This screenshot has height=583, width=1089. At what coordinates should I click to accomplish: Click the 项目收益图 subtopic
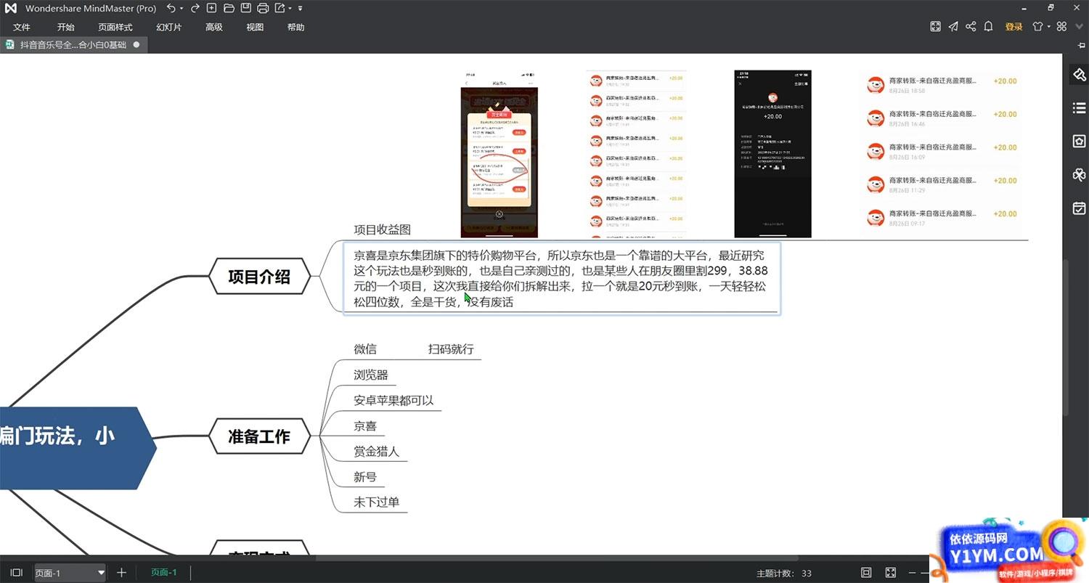(x=383, y=229)
